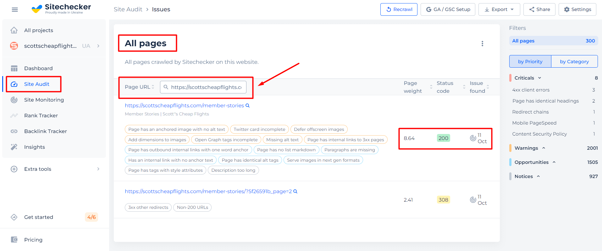Expand the Notices section
Screen dimensions: 602x251
pos(538,176)
